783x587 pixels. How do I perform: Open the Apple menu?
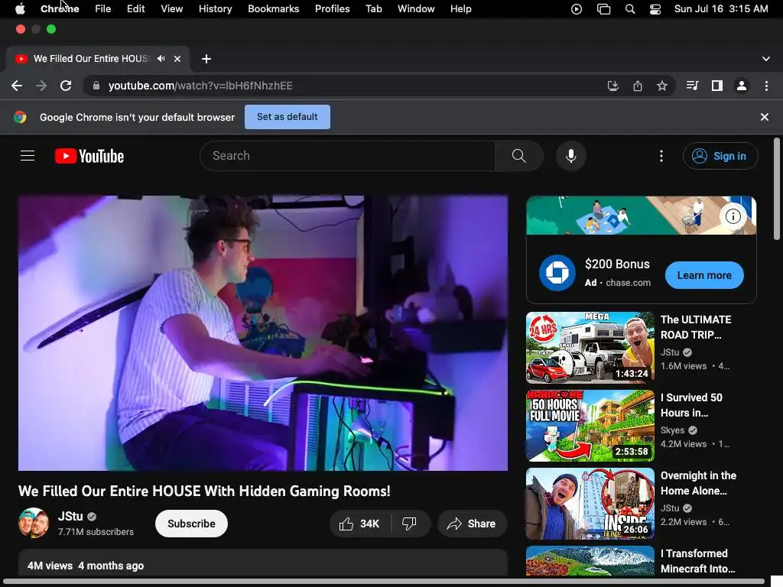pos(20,8)
